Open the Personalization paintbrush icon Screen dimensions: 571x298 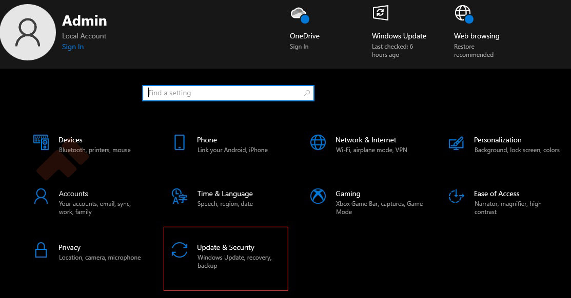pyautogui.click(x=456, y=142)
